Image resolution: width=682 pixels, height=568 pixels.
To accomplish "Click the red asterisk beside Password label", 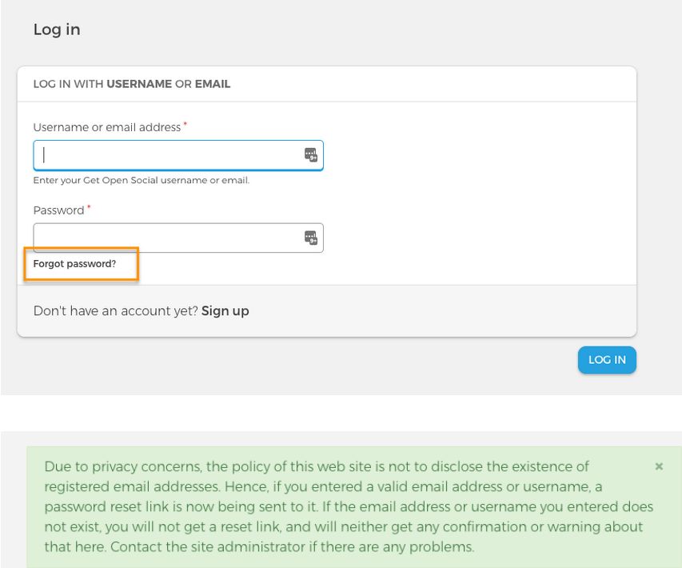I will coord(90,207).
